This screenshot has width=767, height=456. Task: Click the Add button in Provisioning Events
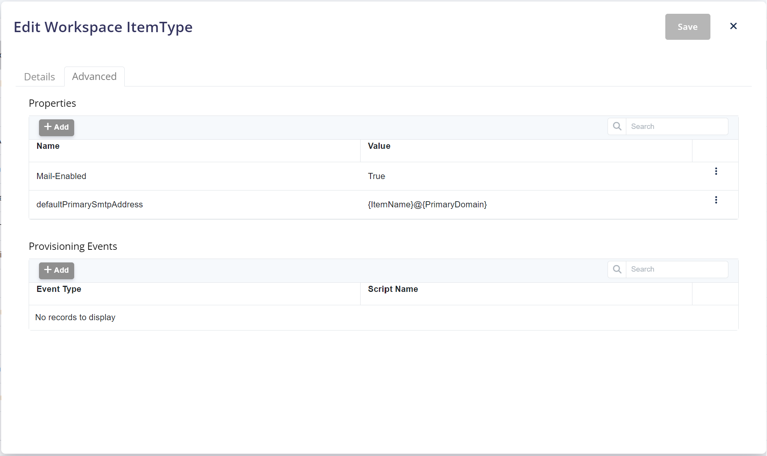tap(56, 270)
